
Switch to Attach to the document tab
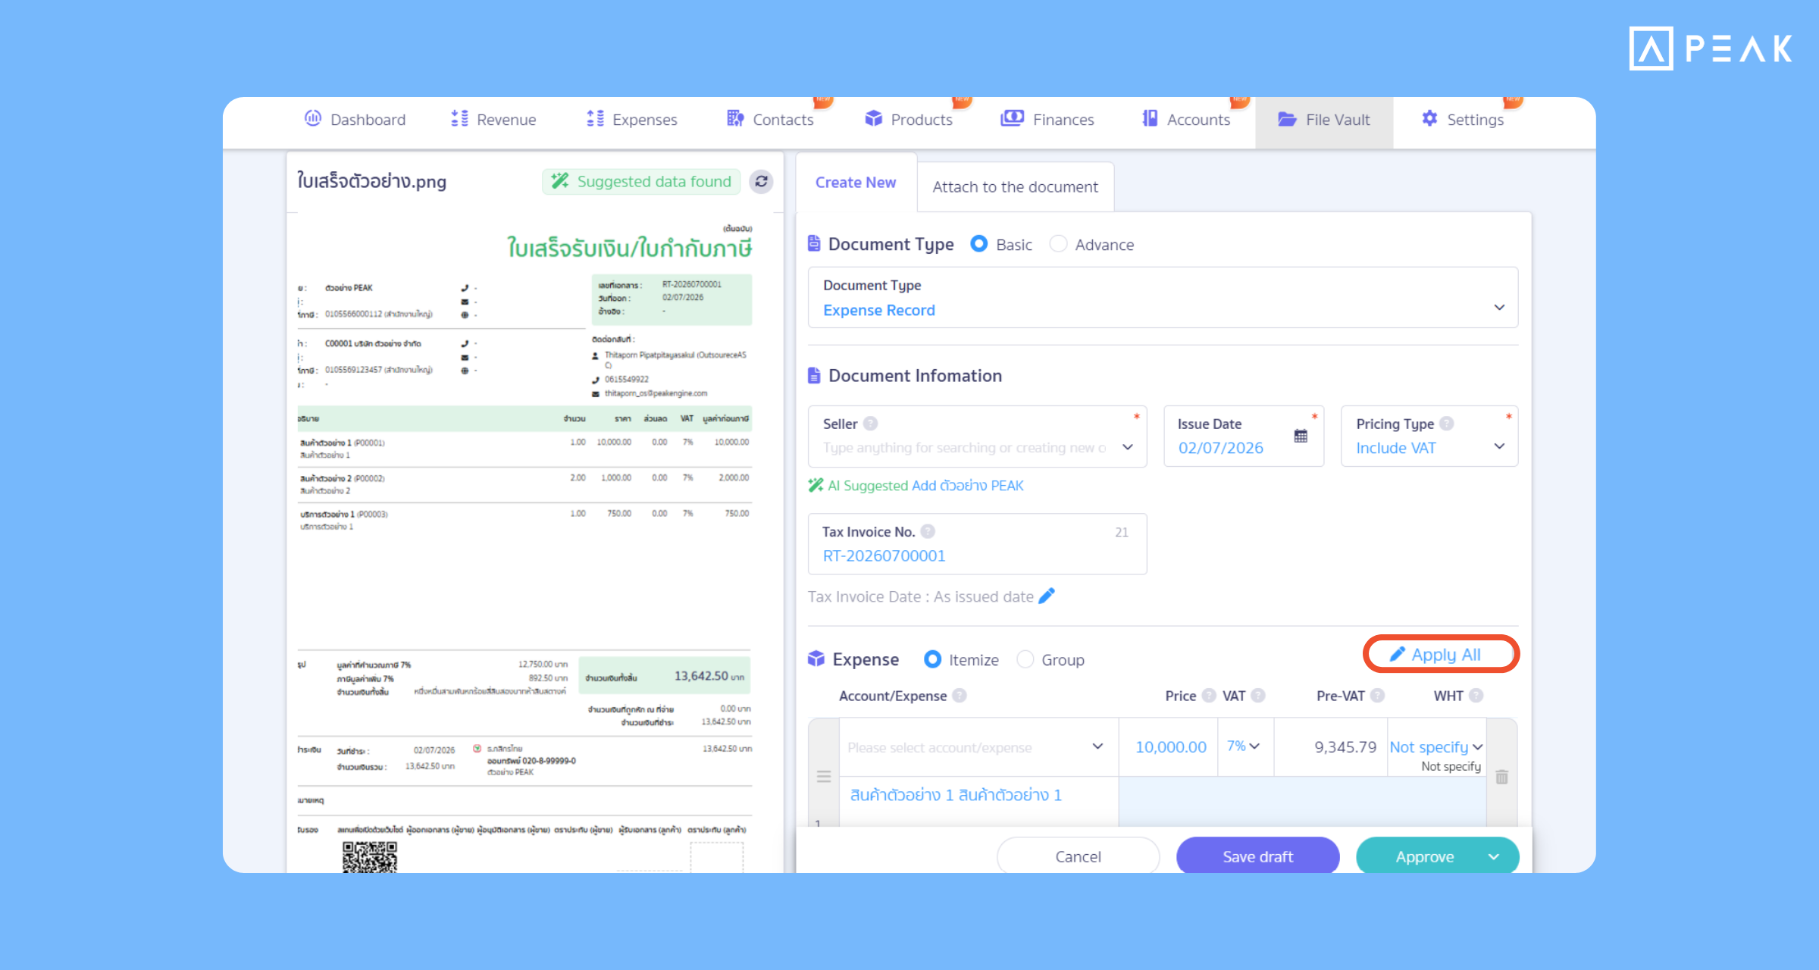[x=1015, y=186]
